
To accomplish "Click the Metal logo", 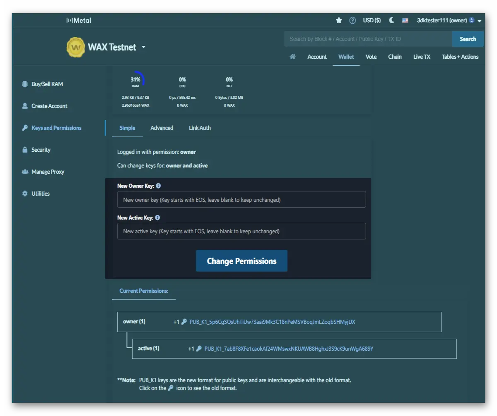I will [x=79, y=20].
